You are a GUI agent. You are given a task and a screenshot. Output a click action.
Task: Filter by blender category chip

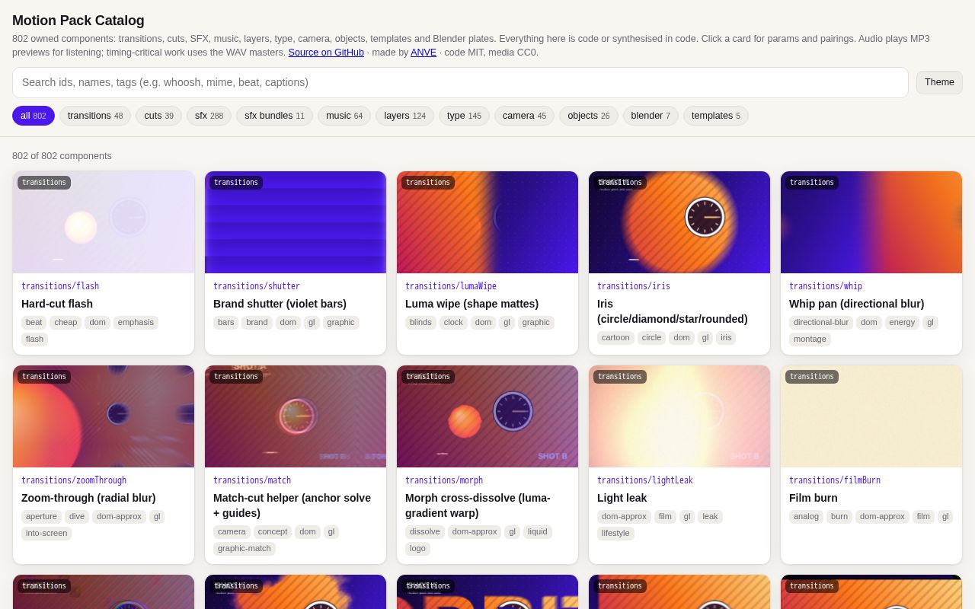[651, 116]
